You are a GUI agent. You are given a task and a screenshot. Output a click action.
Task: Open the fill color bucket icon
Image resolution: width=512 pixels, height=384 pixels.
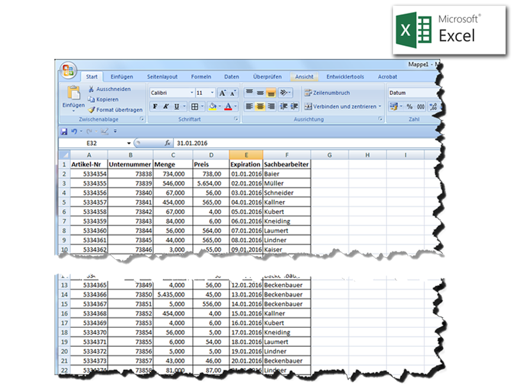point(212,106)
